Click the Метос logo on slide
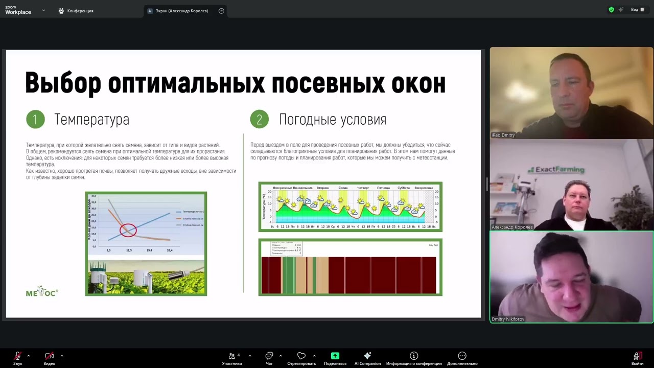This screenshot has height=368, width=654. 42,292
